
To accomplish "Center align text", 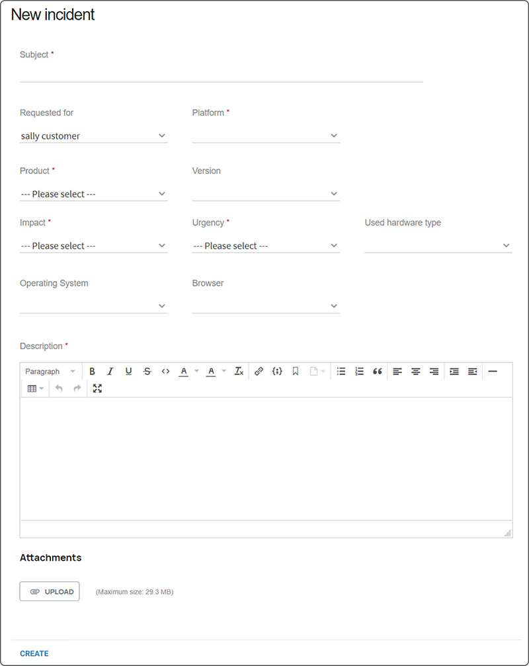I will 416,371.
